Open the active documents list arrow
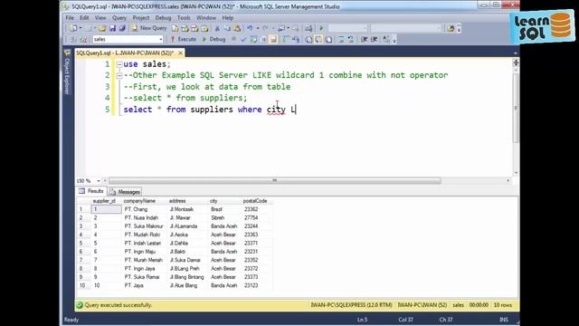 pos(515,53)
